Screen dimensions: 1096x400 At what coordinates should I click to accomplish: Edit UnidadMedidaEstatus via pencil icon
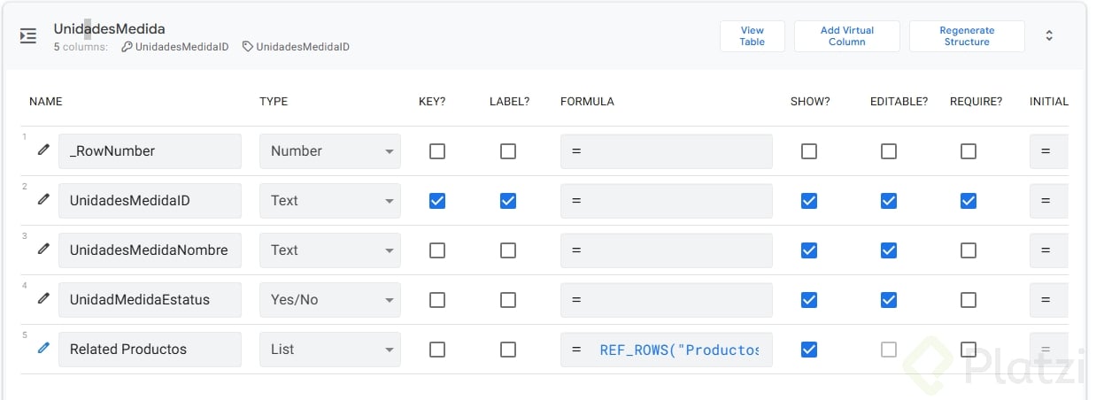(x=43, y=299)
